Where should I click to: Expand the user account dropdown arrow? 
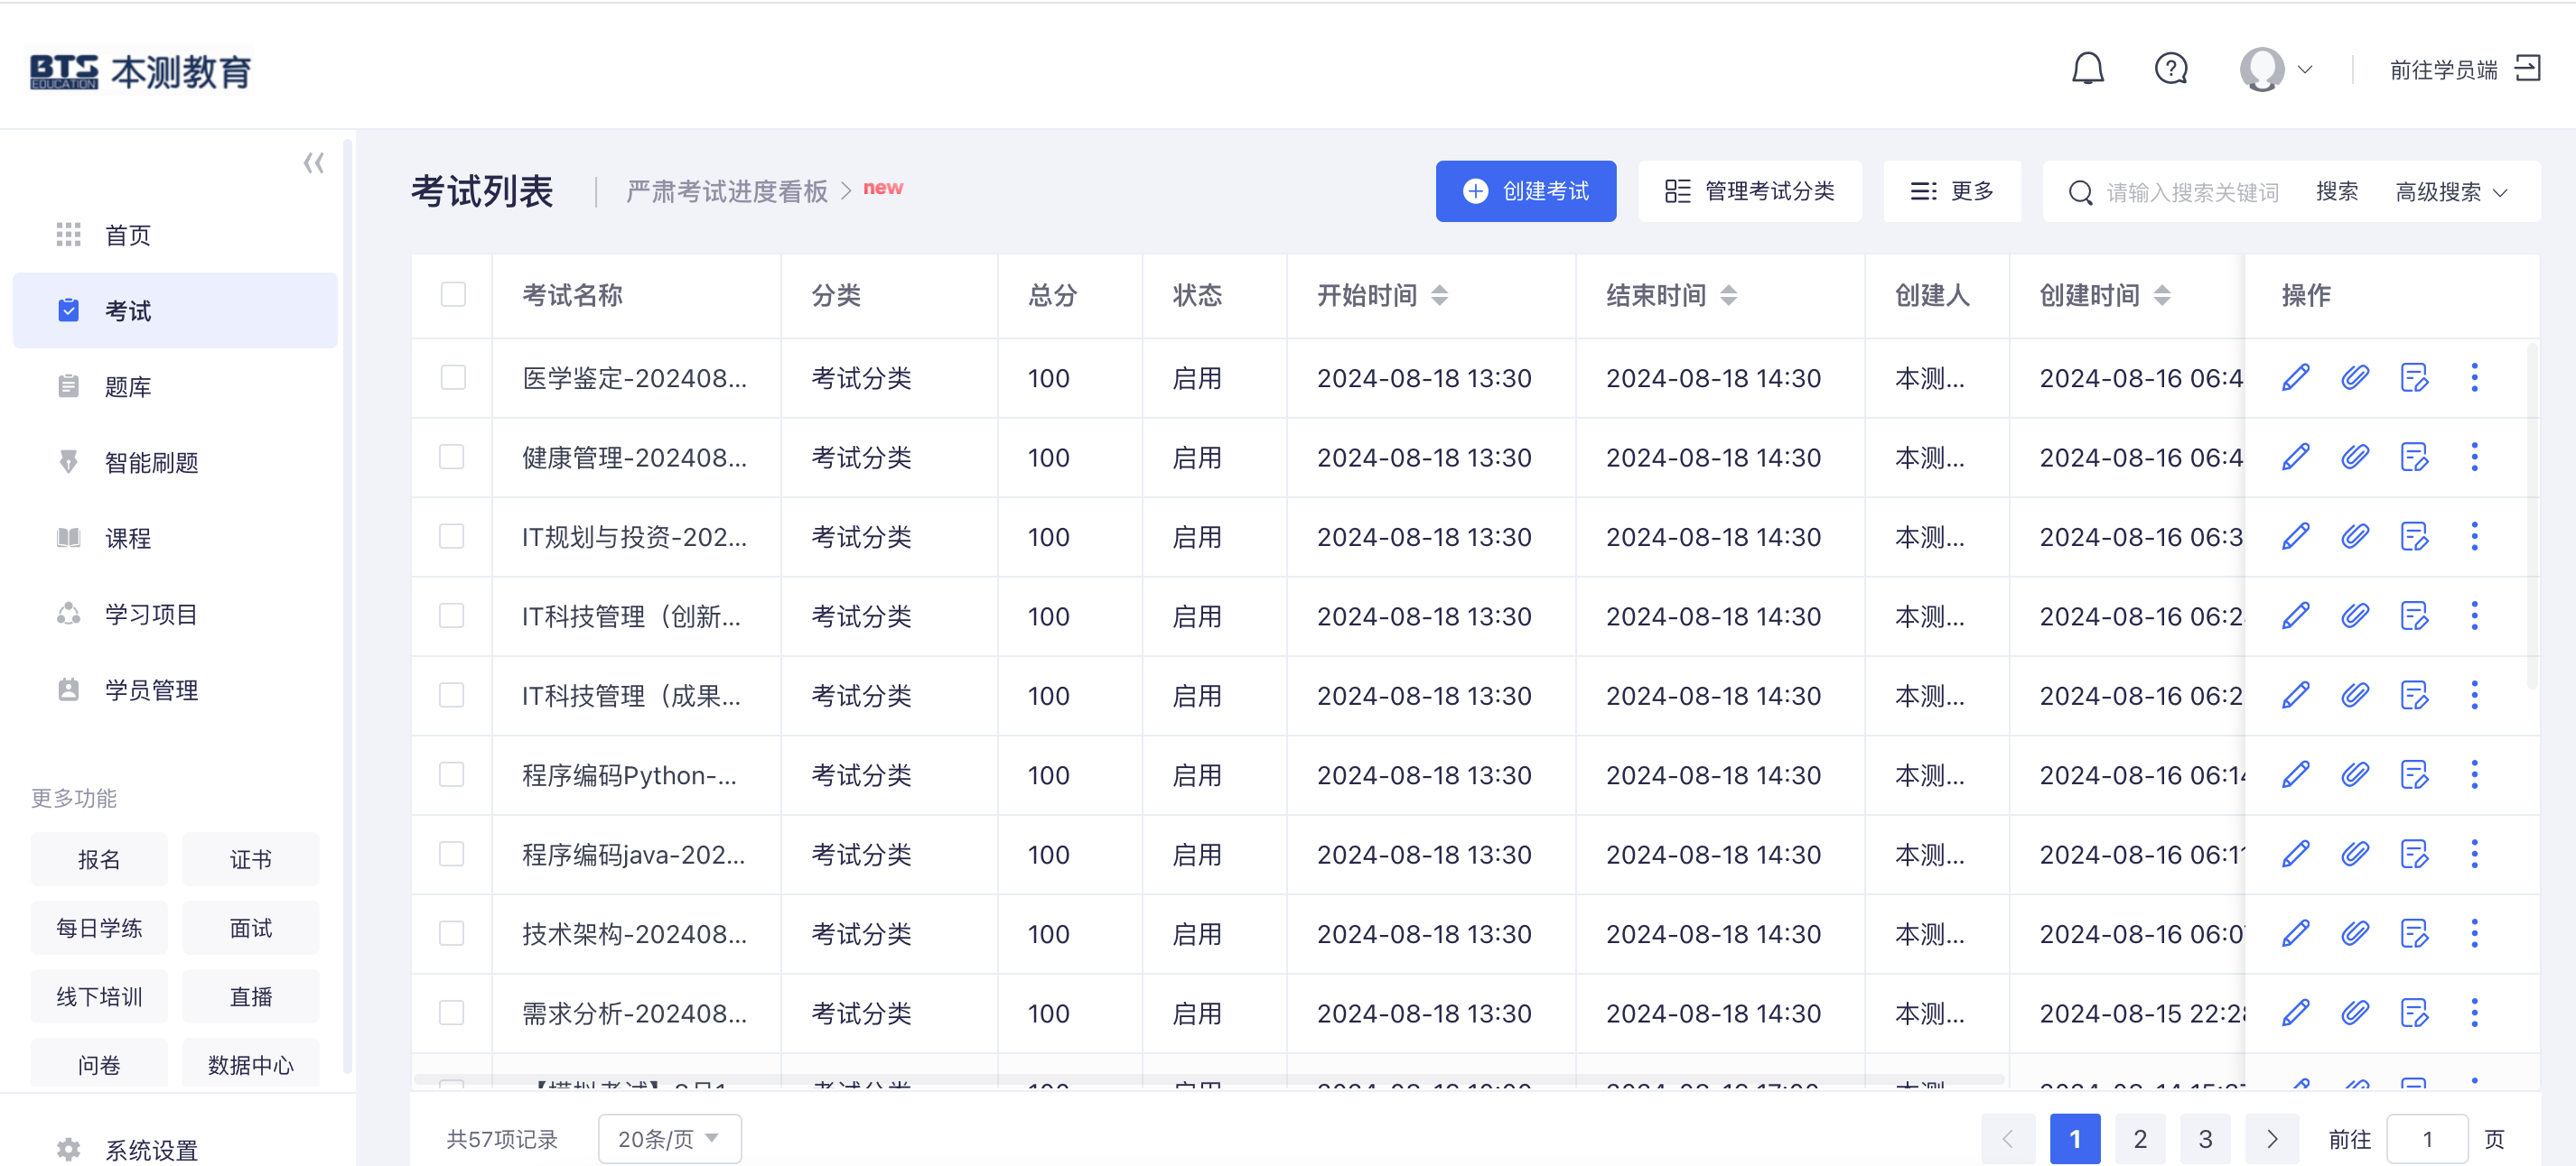coord(2305,69)
